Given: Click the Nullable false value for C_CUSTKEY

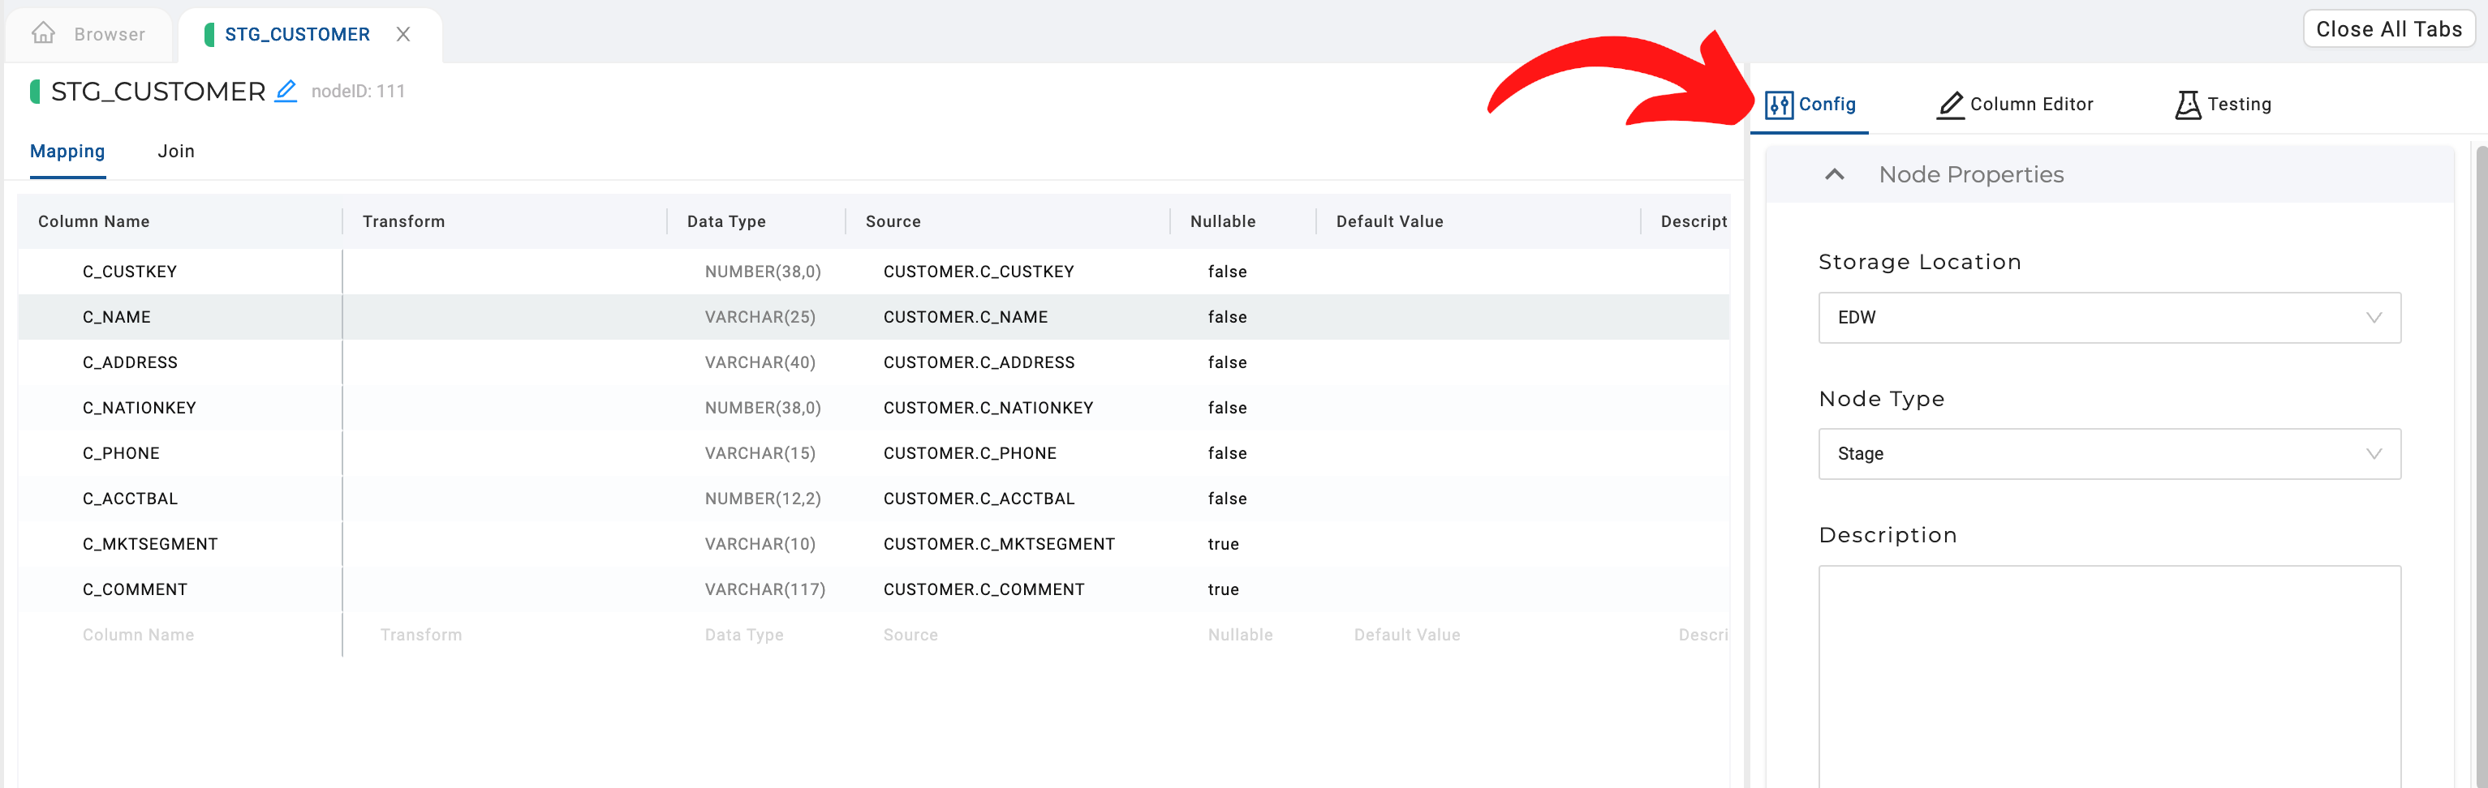Looking at the screenshot, I should point(1227,272).
